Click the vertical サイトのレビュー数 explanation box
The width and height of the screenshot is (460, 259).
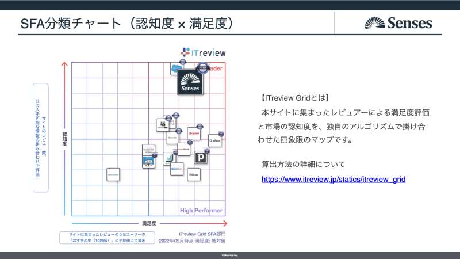41,138
